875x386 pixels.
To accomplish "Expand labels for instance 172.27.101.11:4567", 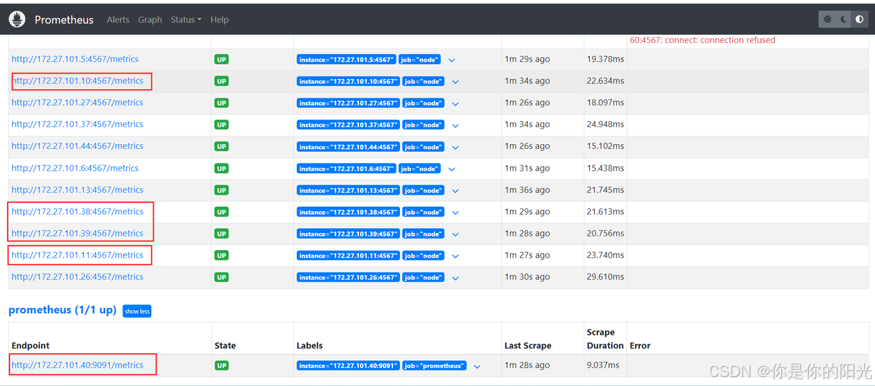I will [455, 256].
